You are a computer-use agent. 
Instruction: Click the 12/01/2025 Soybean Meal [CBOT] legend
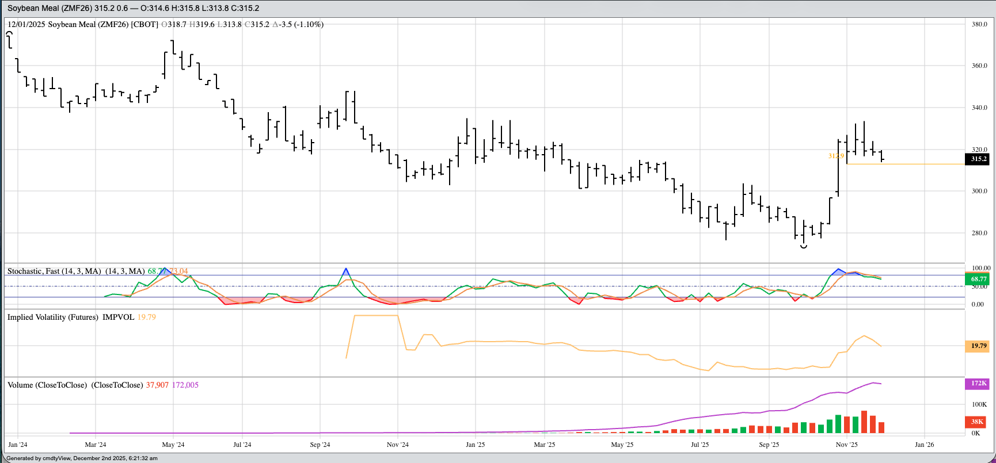[82, 24]
